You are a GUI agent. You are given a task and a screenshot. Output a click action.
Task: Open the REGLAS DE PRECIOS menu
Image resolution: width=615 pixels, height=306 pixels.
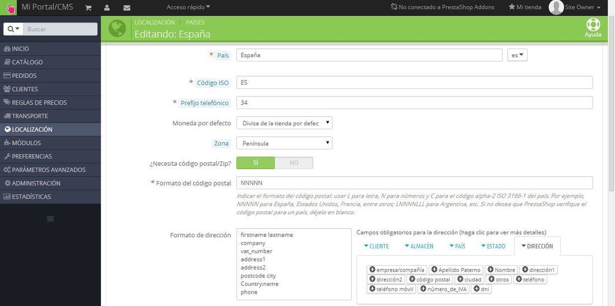(50, 102)
